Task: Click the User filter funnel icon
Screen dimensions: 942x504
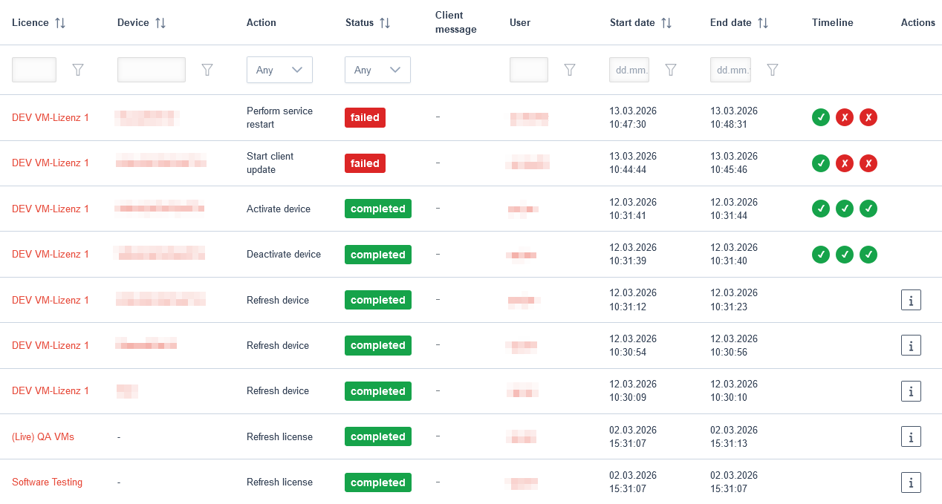Action: point(570,70)
